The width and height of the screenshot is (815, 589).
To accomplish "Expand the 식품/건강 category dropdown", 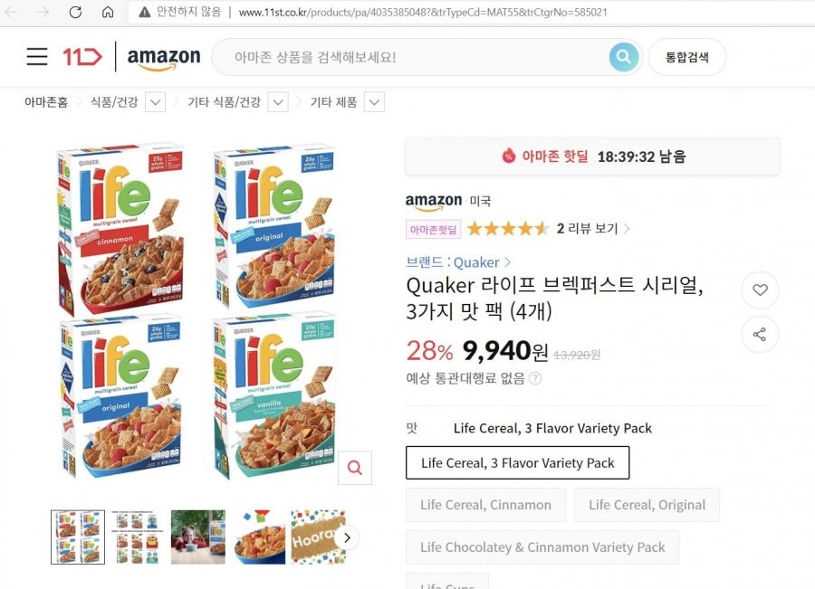I will (x=156, y=102).
